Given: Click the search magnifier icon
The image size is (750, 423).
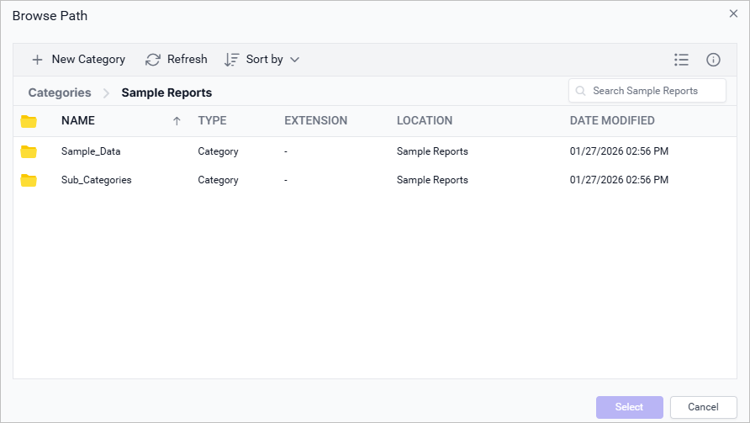Looking at the screenshot, I should pyautogui.click(x=581, y=91).
